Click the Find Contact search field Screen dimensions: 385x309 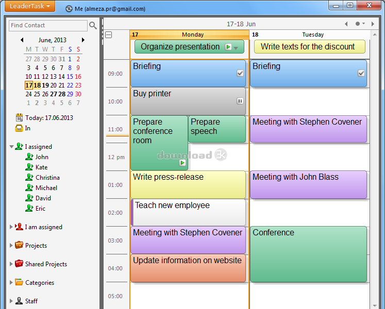(x=48, y=25)
